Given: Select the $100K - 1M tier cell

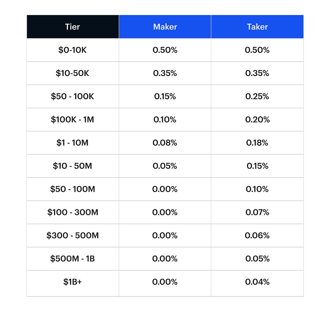Looking at the screenshot, I should point(73,120).
